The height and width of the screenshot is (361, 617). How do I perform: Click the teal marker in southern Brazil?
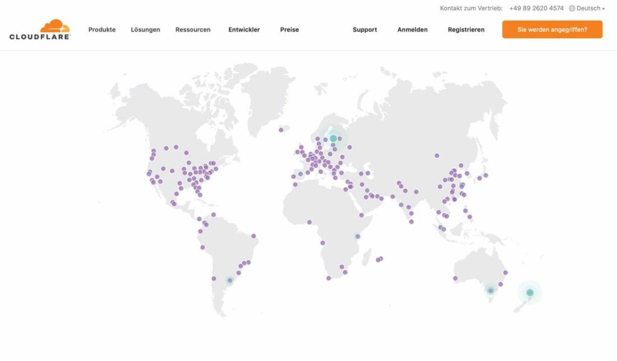coord(229,280)
